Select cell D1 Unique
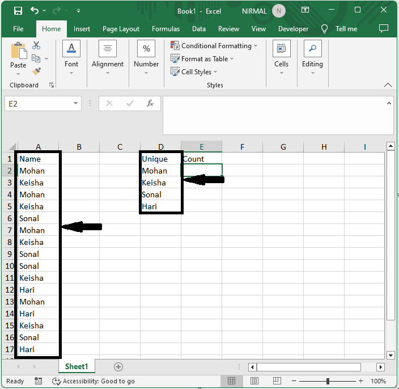This screenshot has width=399, height=389. (160, 159)
